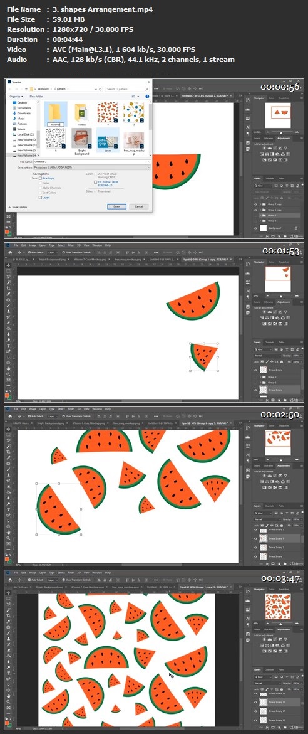Click the foreground color swatch in the 00:03:47 frame
This screenshot has width=308, height=734.
point(8,722)
